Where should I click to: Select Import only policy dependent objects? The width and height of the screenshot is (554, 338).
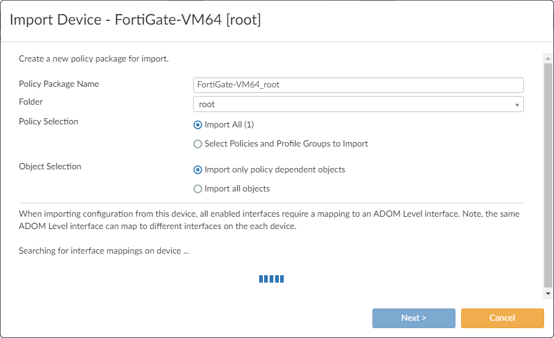(198, 170)
